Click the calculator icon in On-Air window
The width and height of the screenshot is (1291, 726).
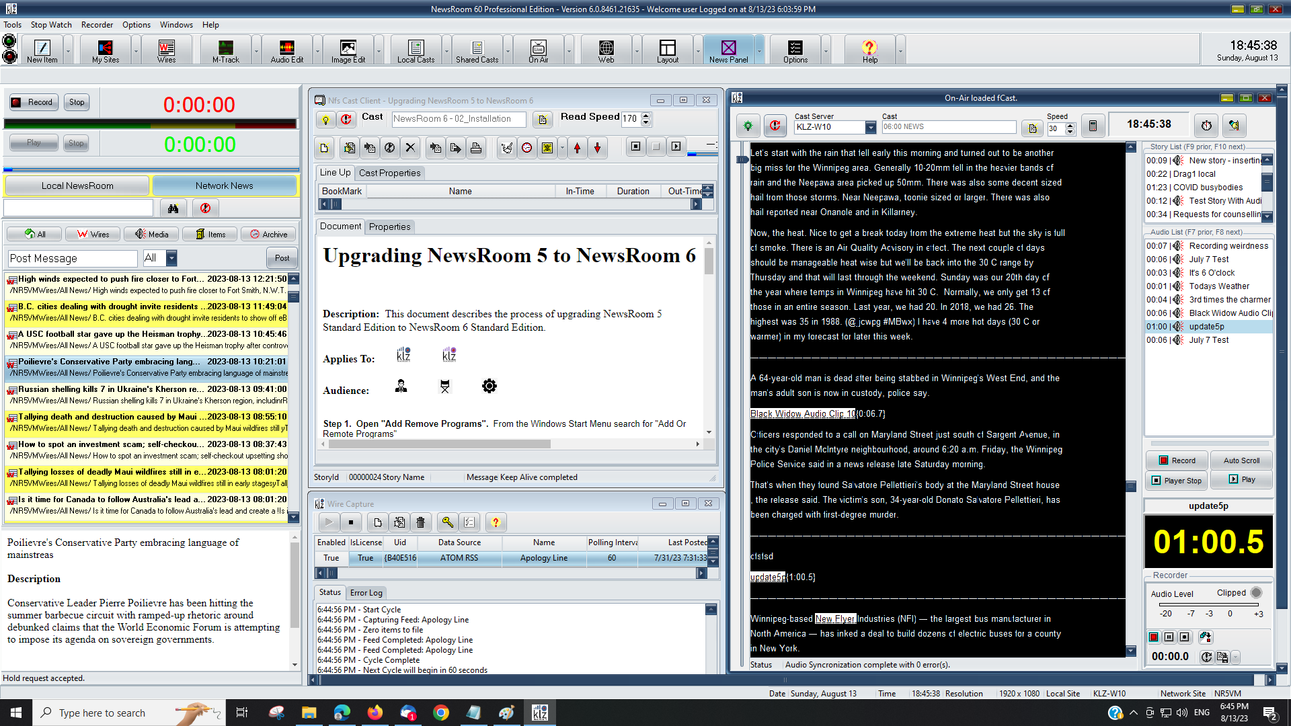(x=1093, y=126)
